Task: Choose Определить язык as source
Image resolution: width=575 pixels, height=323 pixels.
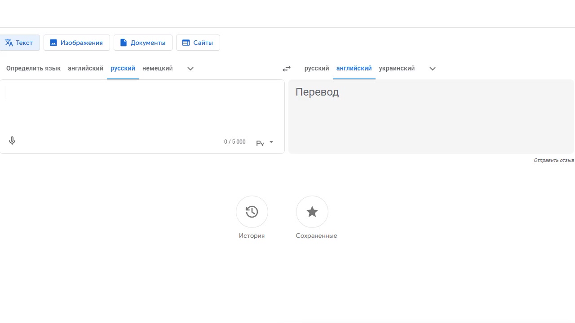Action: point(33,69)
